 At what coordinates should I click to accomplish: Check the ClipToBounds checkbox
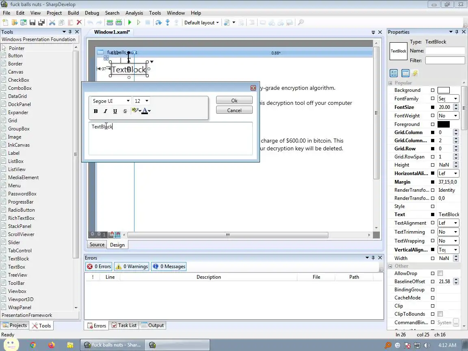coord(440,314)
